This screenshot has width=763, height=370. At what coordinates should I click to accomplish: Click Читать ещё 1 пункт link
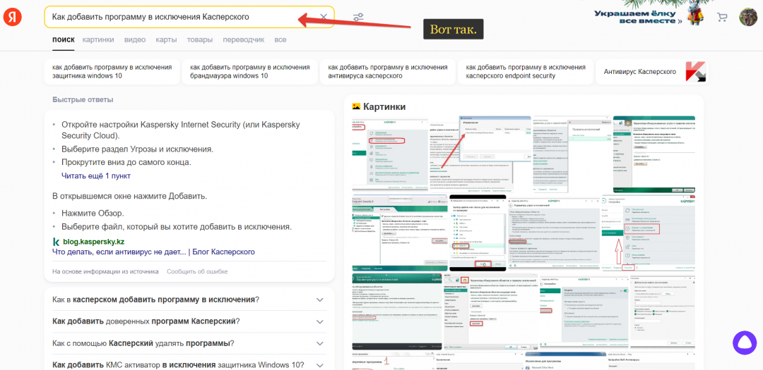tap(96, 175)
